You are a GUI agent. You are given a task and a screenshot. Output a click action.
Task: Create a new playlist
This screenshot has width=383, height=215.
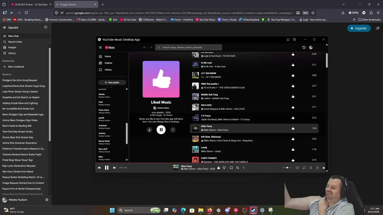click(x=112, y=82)
